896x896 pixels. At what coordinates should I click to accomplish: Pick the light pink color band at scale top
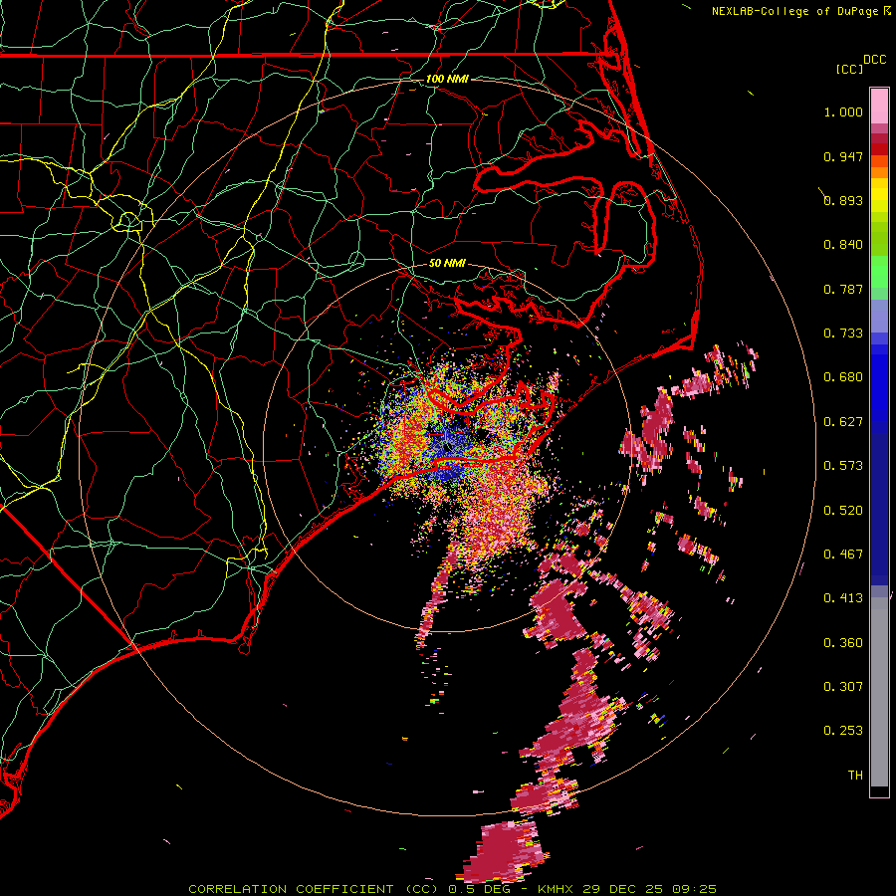click(x=879, y=107)
